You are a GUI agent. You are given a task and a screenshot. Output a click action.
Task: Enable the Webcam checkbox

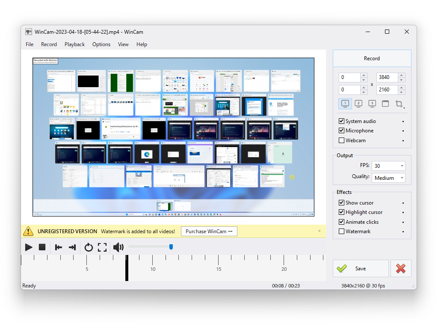click(x=341, y=140)
